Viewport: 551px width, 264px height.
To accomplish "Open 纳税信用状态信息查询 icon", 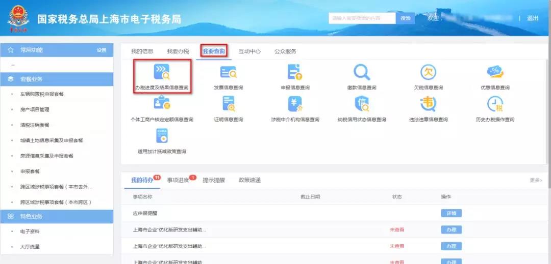I will (362, 104).
